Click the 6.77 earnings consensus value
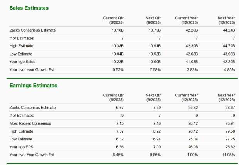The image size is (239, 165). point(119,108)
